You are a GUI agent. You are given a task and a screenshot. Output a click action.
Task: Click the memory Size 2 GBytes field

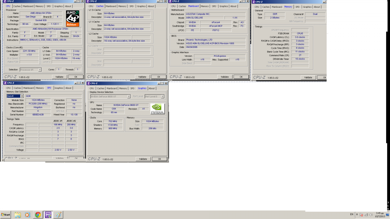(x=275, y=18)
